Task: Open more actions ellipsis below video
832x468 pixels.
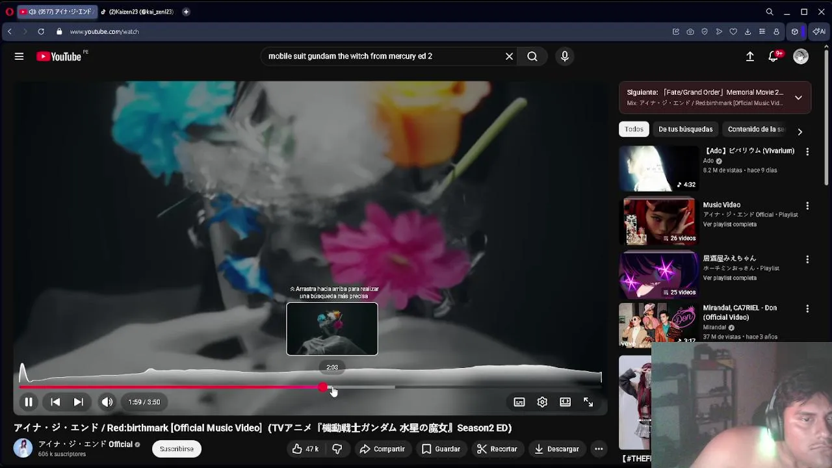Action: tap(599, 449)
